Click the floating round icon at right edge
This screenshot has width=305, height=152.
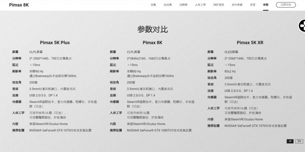[302, 26]
